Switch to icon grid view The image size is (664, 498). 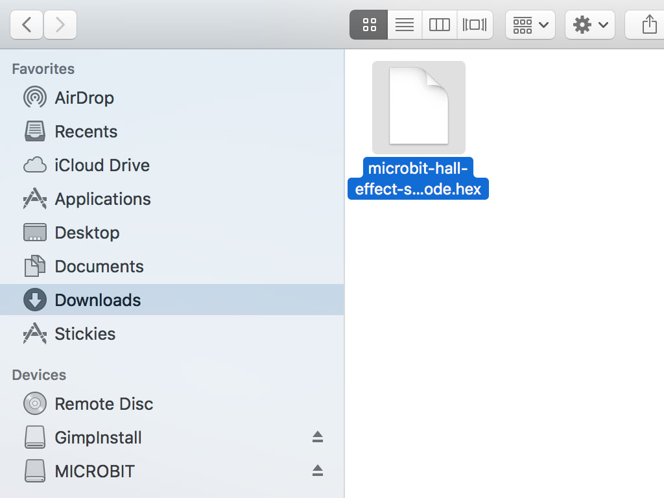tap(369, 25)
